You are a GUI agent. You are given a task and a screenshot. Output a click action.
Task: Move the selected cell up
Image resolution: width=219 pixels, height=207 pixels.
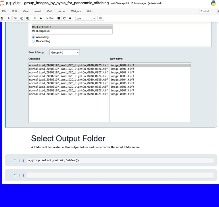pos(35,18)
